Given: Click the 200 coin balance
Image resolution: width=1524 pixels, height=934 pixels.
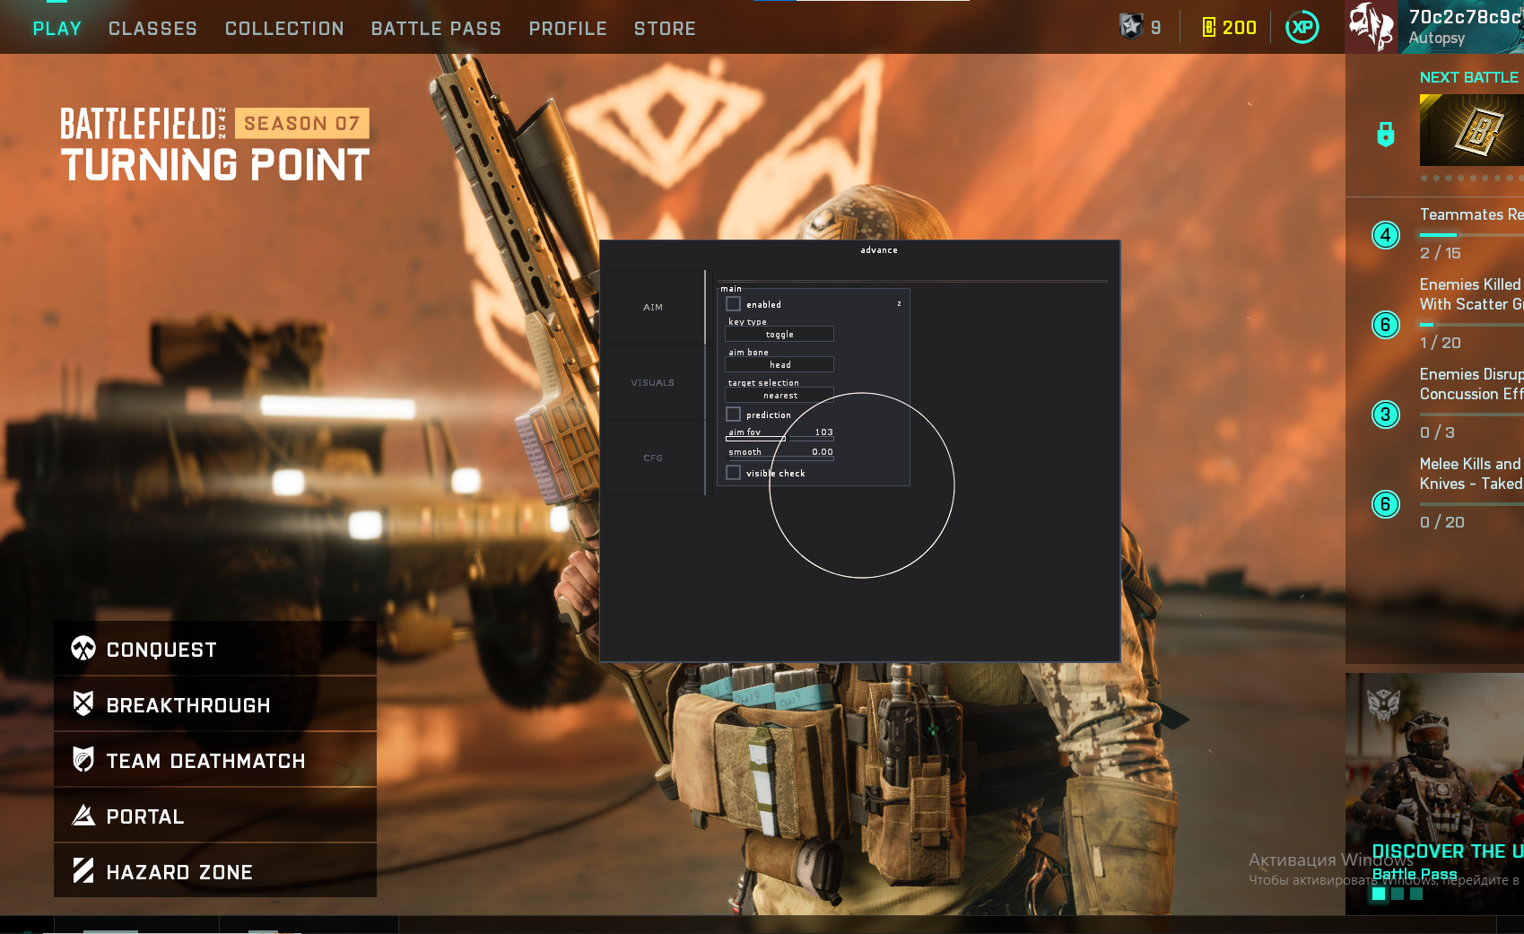Looking at the screenshot, I should point(1239,28).
